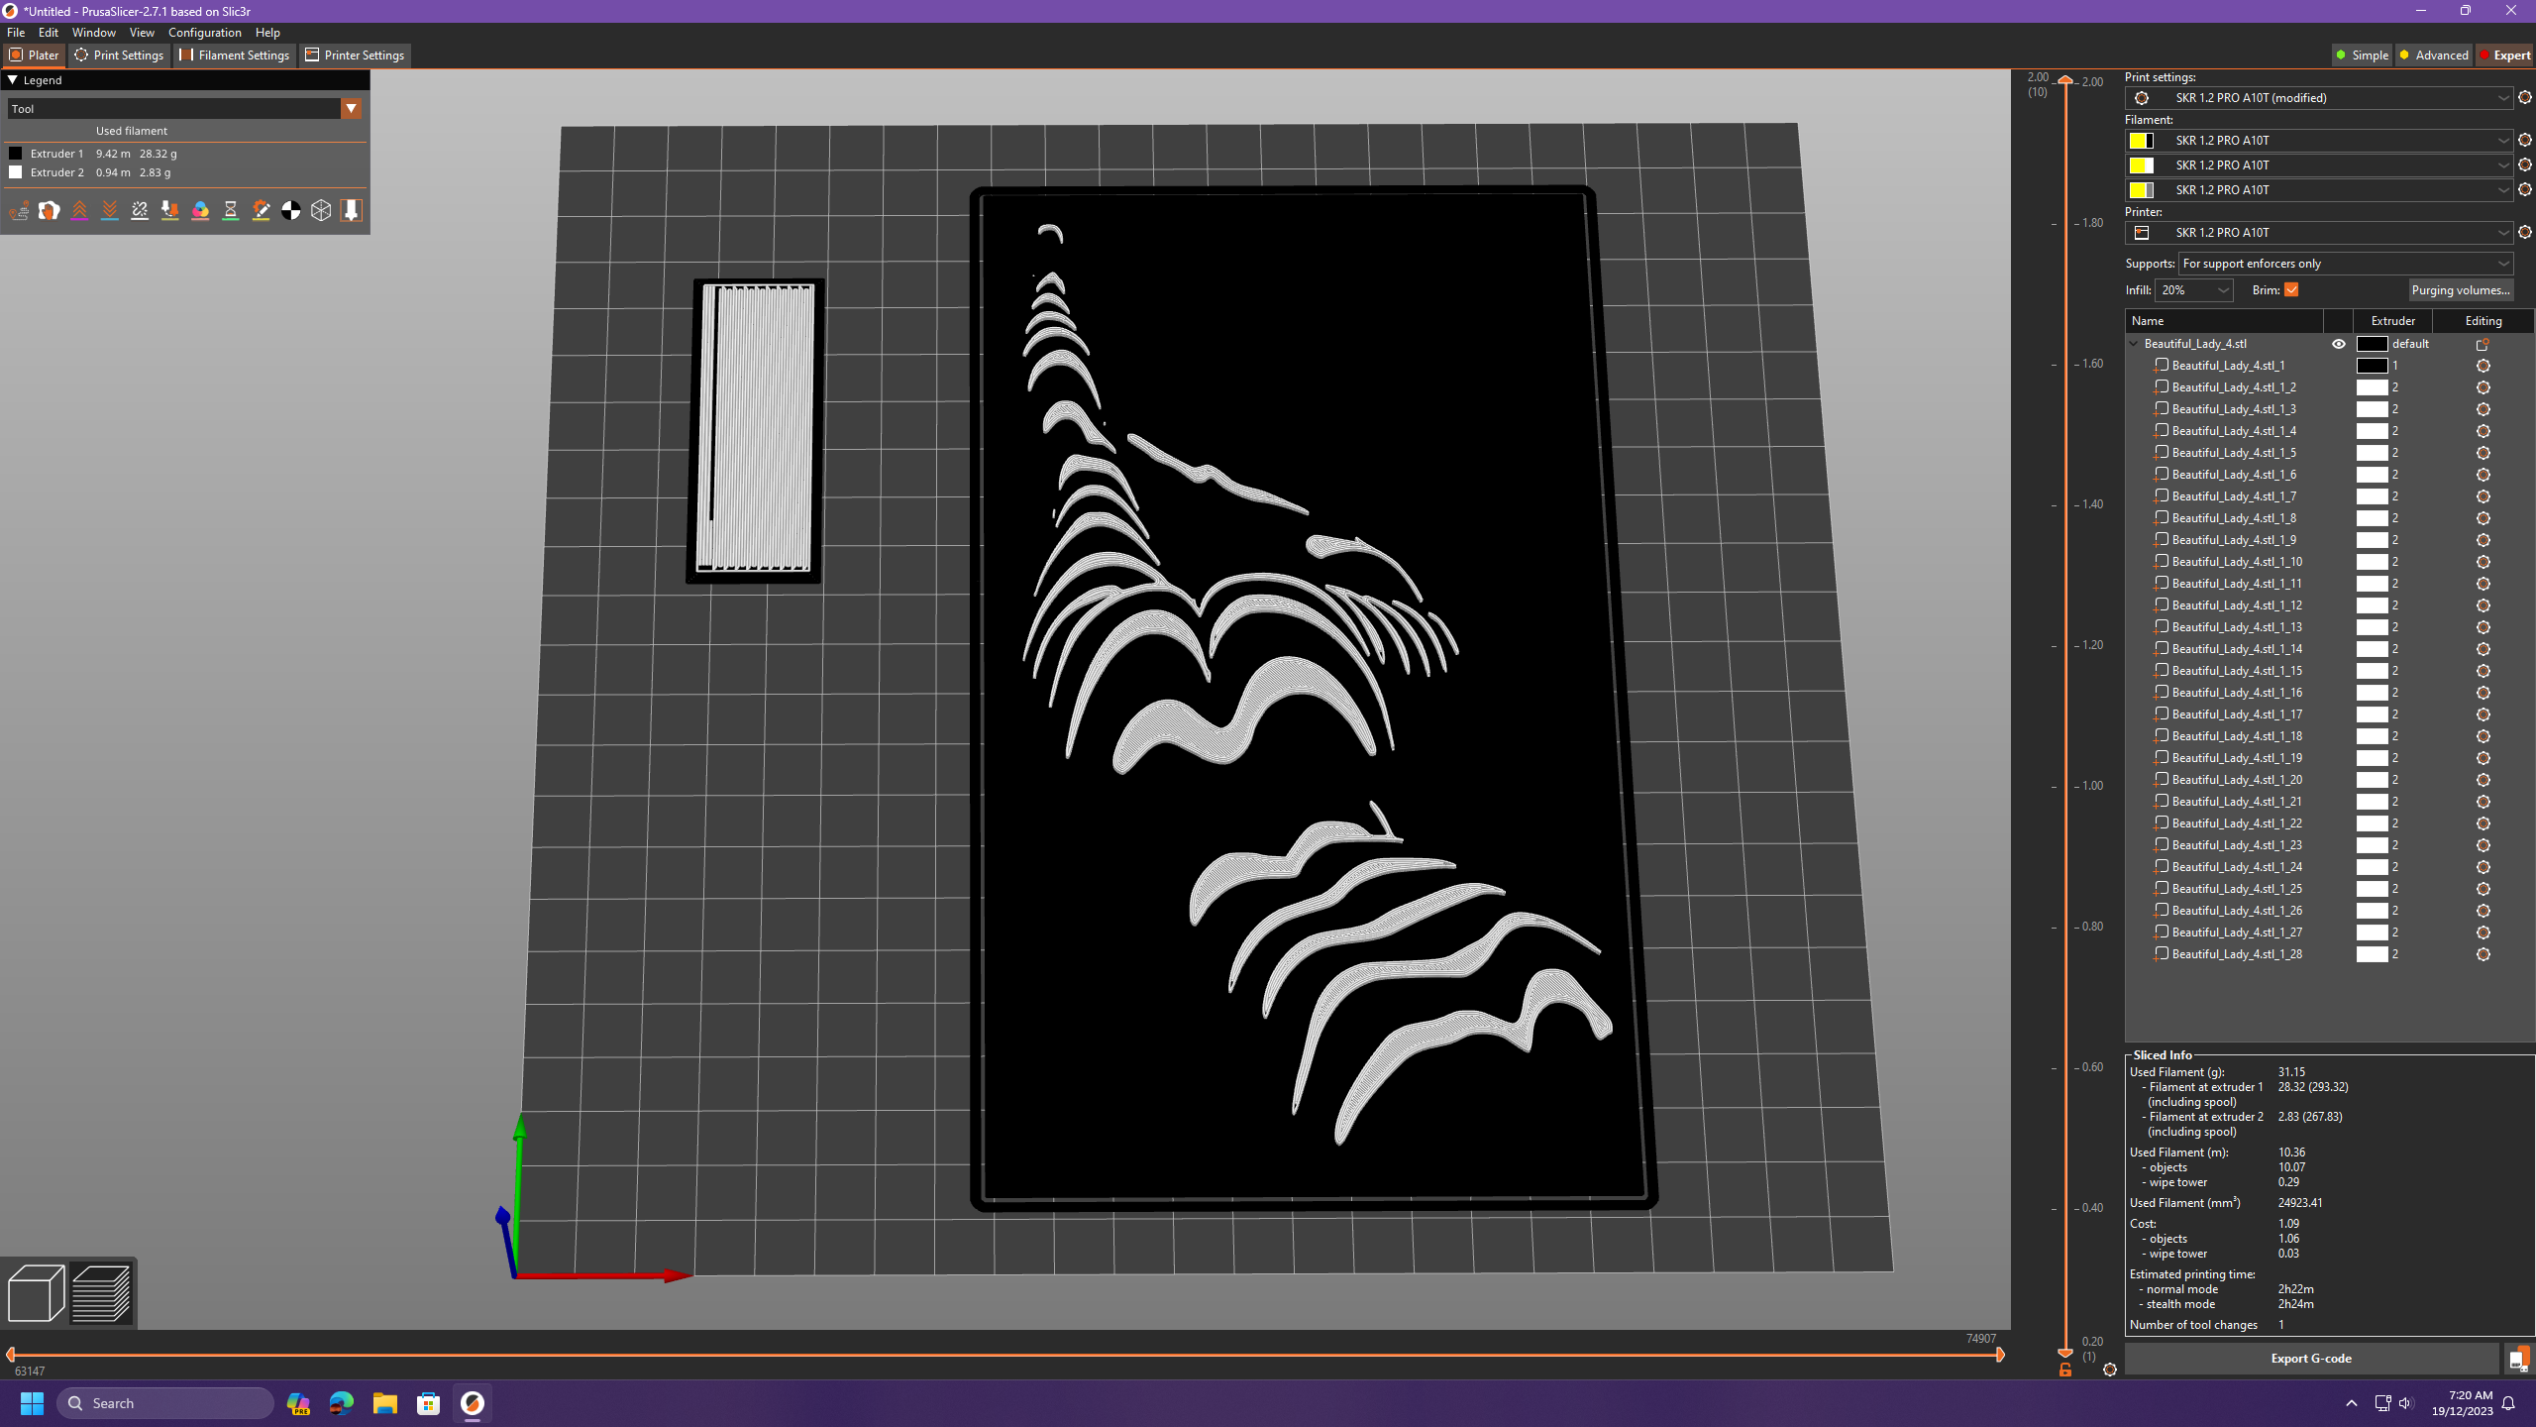Switch to 3D editor cube view icon
The width and height of the screenshot is (2536, 1427).
point(36,1293)
